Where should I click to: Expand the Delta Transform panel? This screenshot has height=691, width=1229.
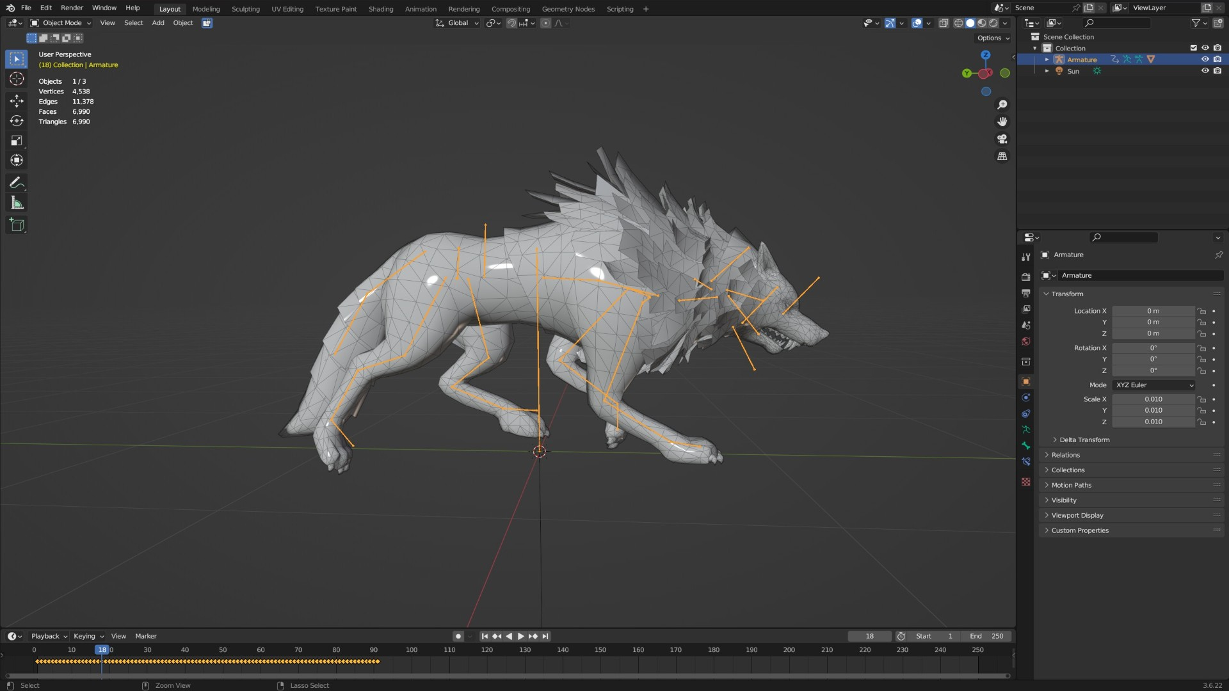pos(1084,440)
